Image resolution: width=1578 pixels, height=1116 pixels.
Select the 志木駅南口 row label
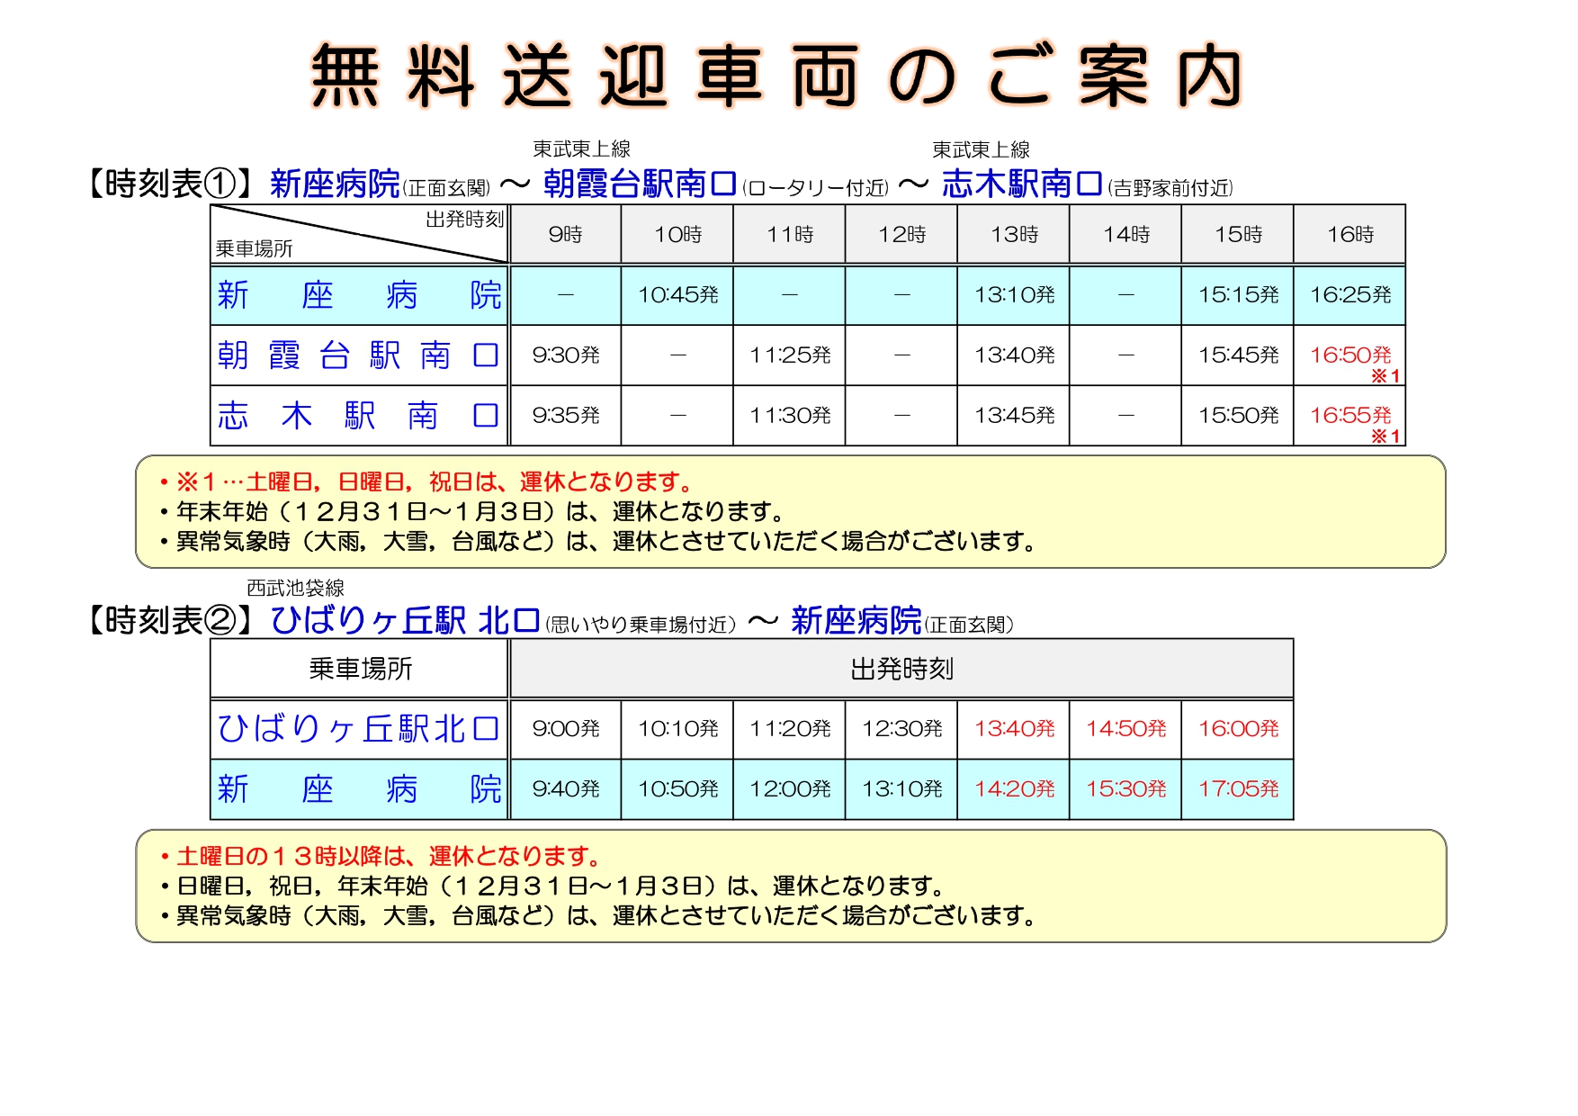pos(358,416)
